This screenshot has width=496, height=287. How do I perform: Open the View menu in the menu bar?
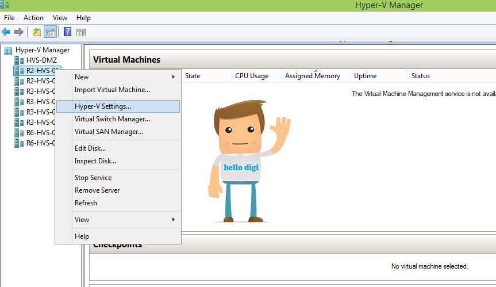60,18
